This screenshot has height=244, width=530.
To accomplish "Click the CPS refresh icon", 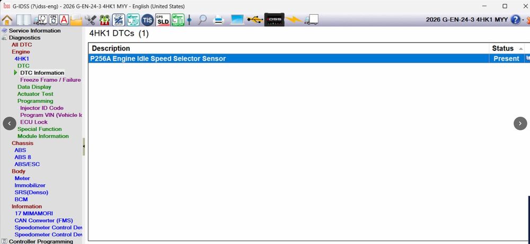I will 54,20.
